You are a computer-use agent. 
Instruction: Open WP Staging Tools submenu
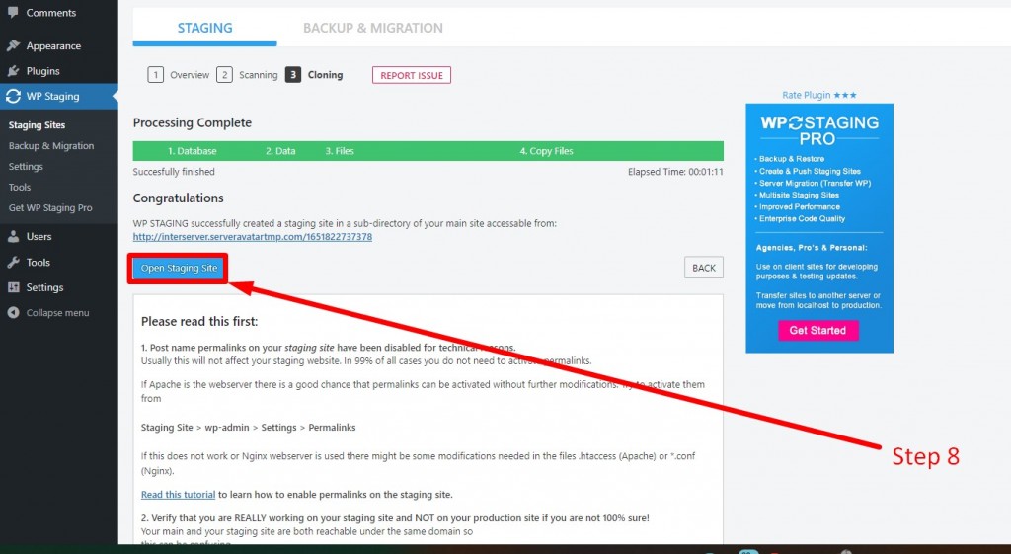pyautogui.click(x=20, y=187)
